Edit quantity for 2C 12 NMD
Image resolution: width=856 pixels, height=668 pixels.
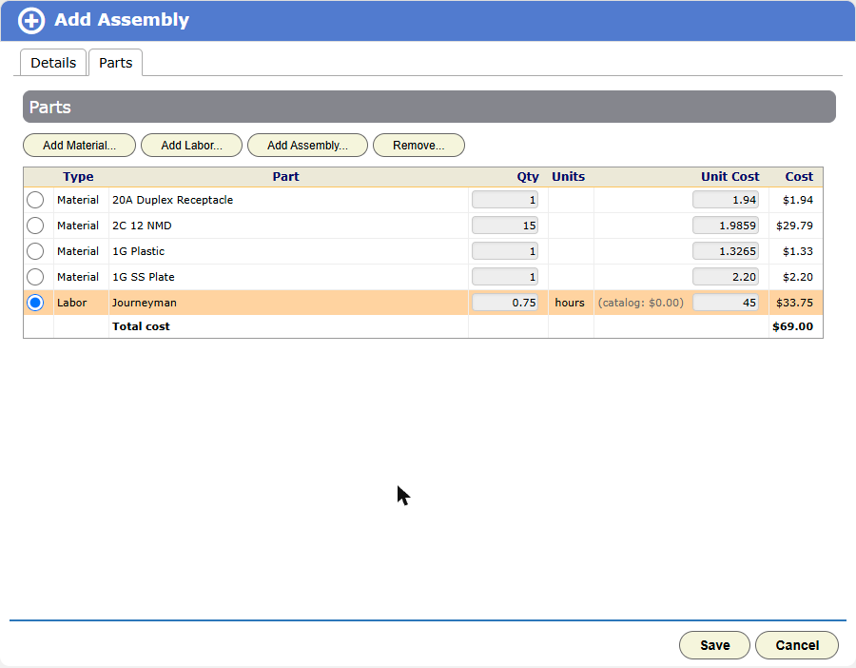click(505, 226)
